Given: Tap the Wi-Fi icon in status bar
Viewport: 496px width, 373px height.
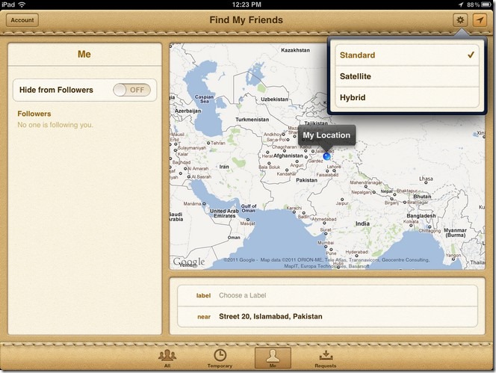Looking at the screenshot, I should click(22, 4).
